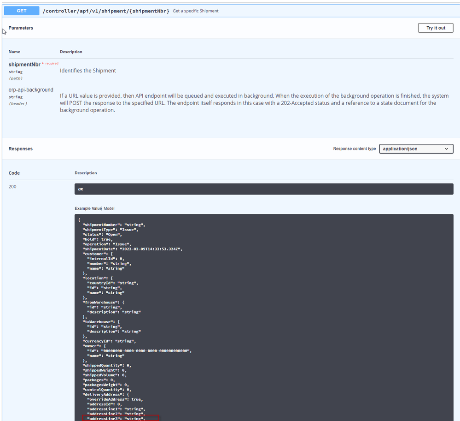The height and width of the screenshot is (421, 460).
Task: Click the 200 response code
Action: click(x=12, y=187)
